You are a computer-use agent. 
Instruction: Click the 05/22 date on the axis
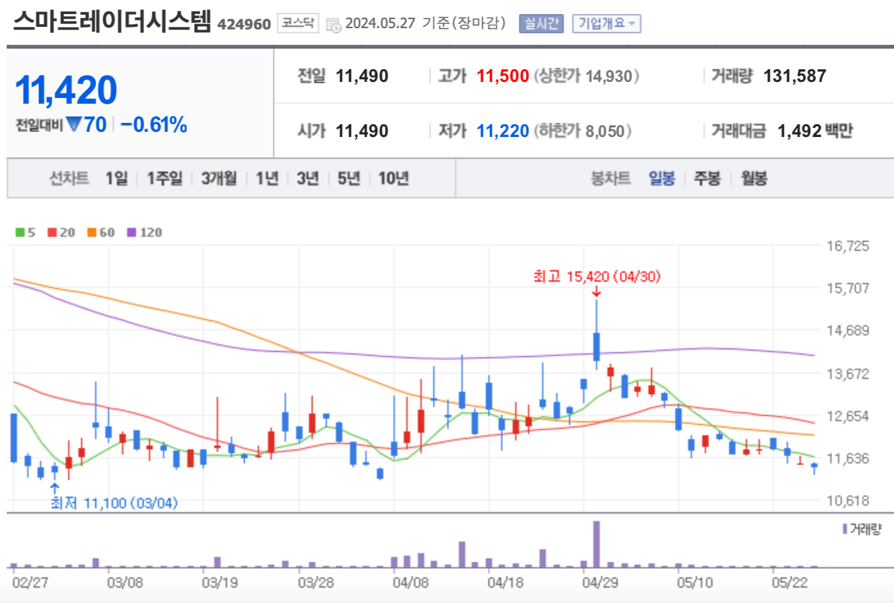coord(790,583)
